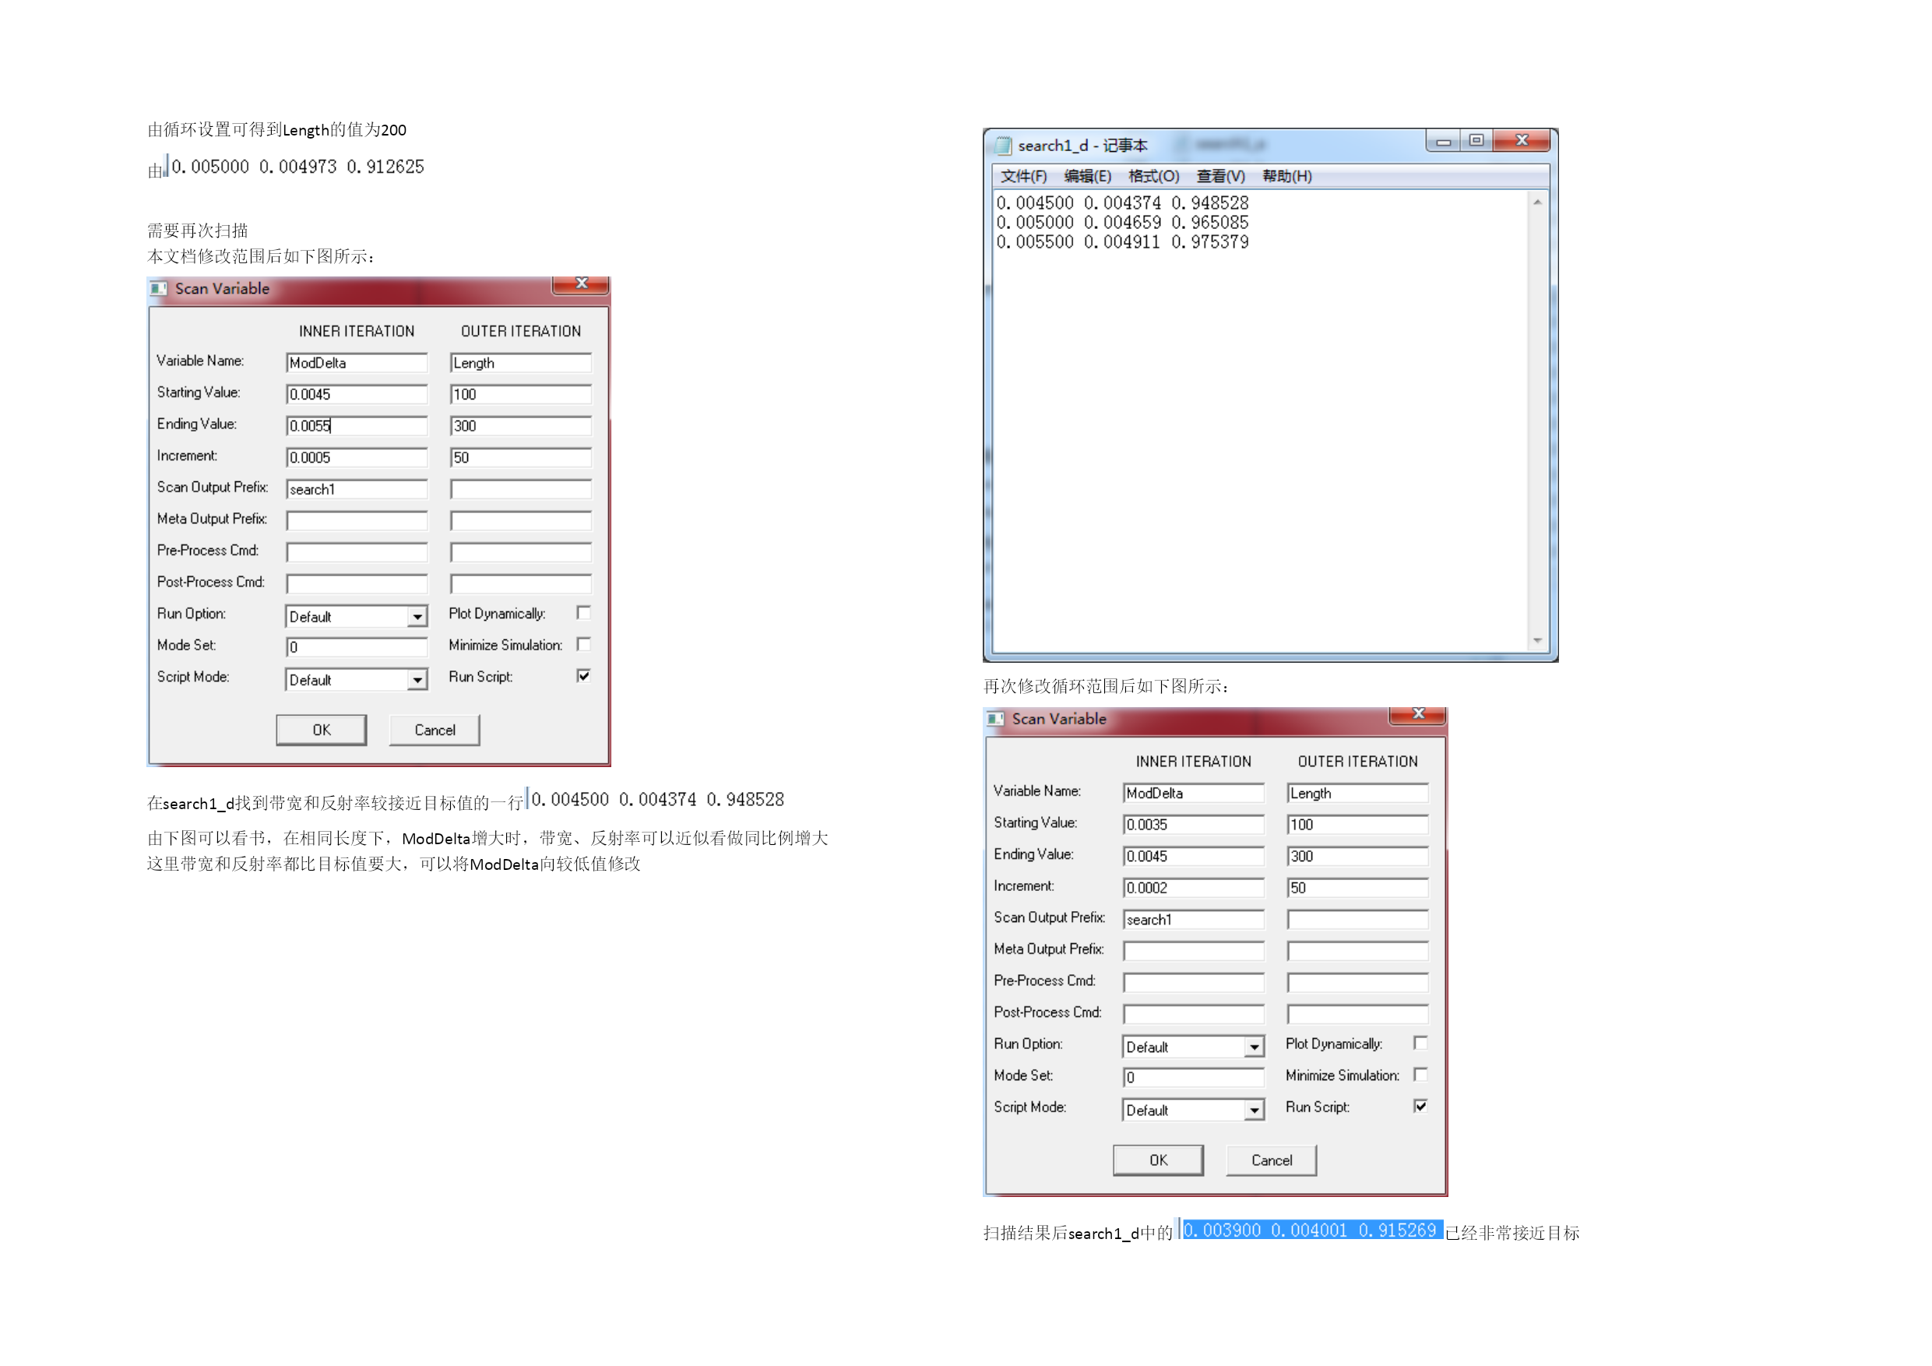The image size is (1932, 1366).
Task: Click OK in the right Scan Variable dialog
Action: [x=1159, y=1160]
